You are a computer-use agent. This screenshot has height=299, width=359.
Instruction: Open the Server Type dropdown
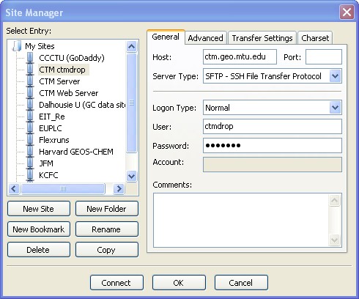pyautogui.click(x=335, y=76)
